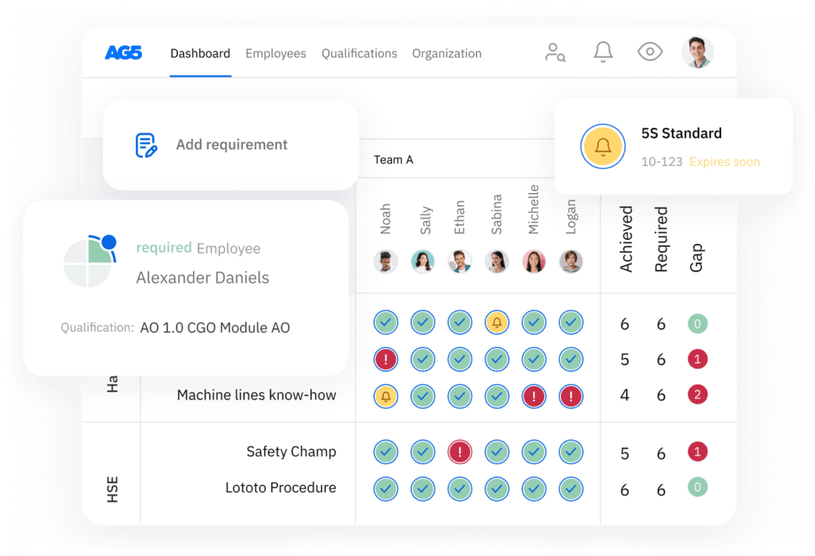Click the Add requirement document icon
The height and width of the screenshot is (556, 815).
click(x=146, y=145)
